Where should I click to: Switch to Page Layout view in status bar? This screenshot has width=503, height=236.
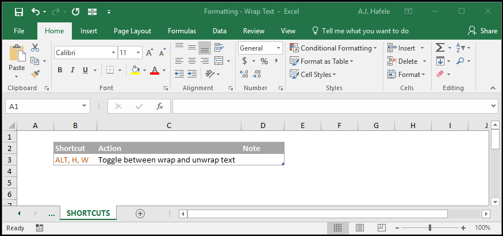click(360, 228)
